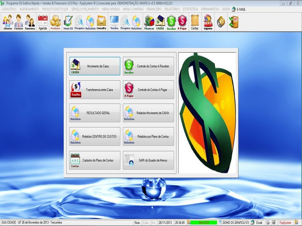Click the FpqSystem status bar label
The image size is (302, 226).
(285, 223)
